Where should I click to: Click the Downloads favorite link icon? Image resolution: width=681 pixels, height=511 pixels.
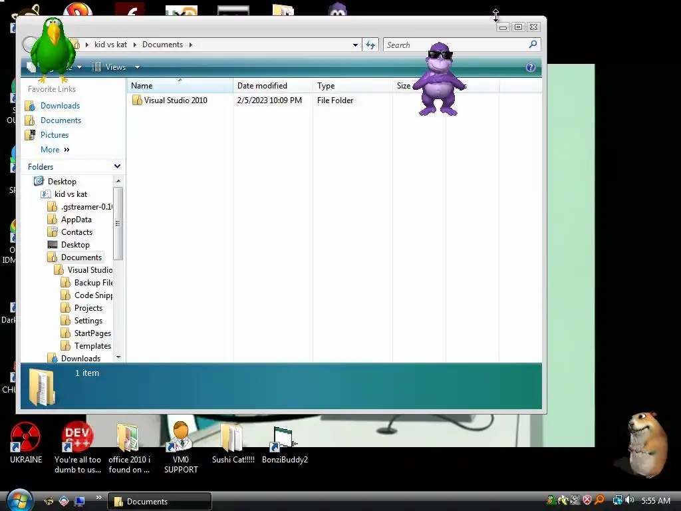click(x=30, y=106)
